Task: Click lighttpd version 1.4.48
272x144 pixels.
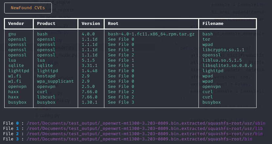Action: [x=90, y=71]
